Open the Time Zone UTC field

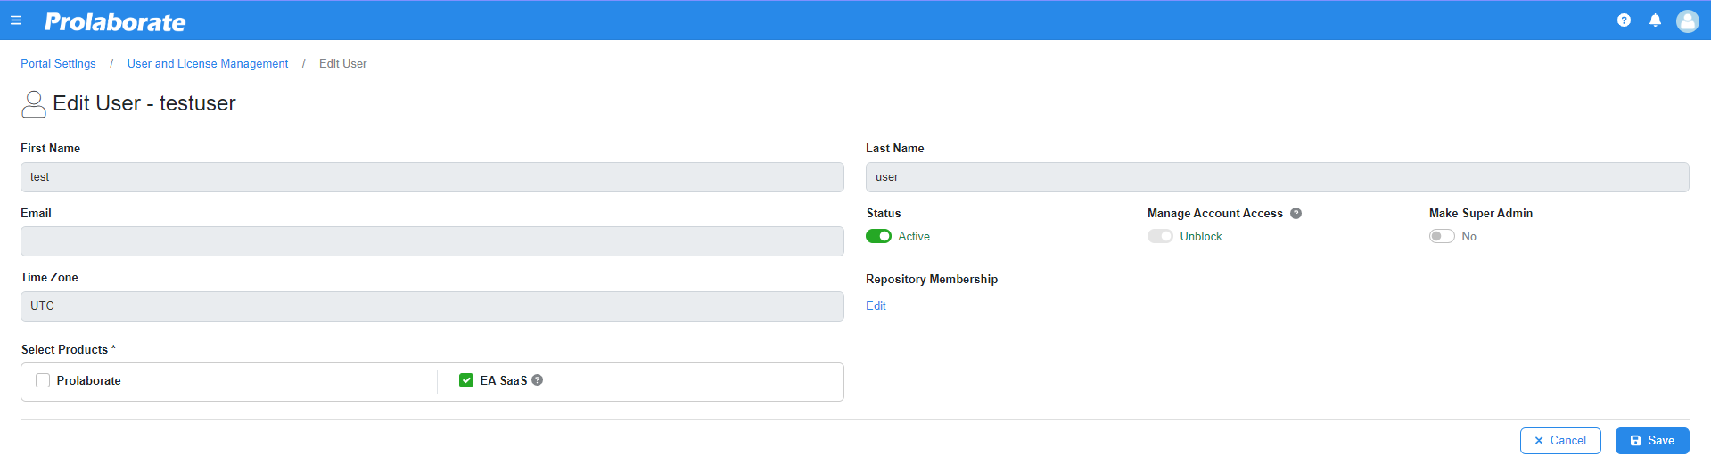(x=432, y=306)
